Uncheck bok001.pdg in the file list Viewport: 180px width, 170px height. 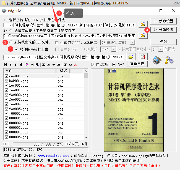[6, 81]
